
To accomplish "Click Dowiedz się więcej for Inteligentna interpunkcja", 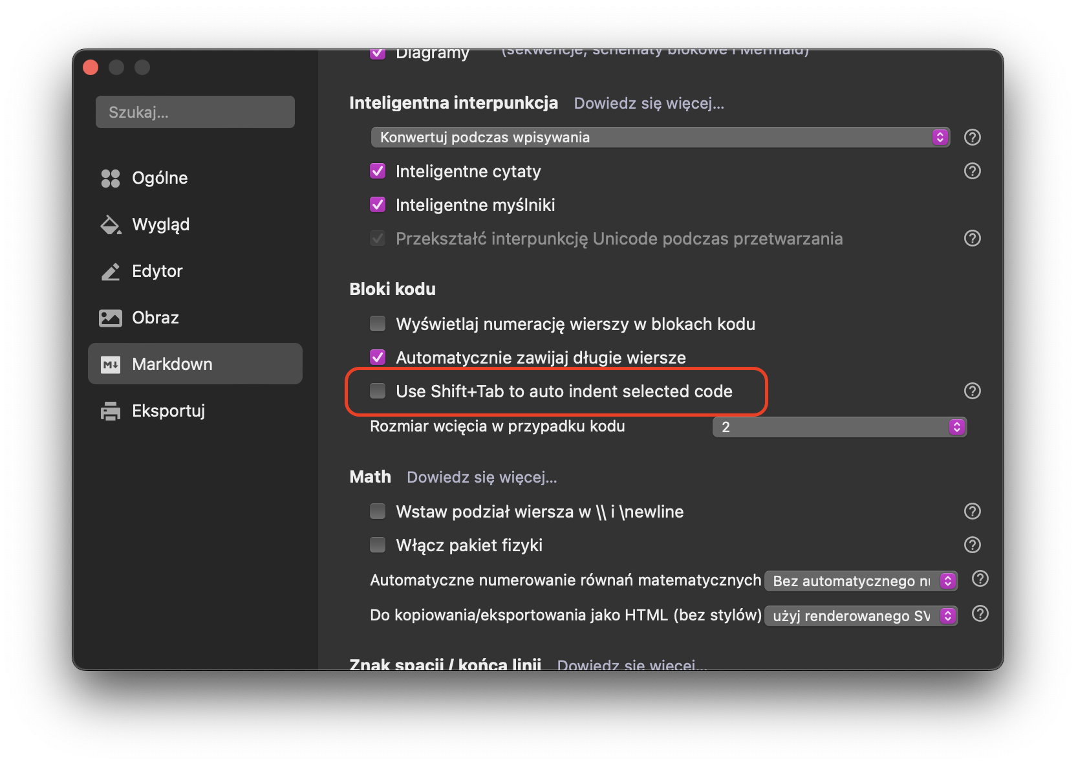I will click(649, 103).
